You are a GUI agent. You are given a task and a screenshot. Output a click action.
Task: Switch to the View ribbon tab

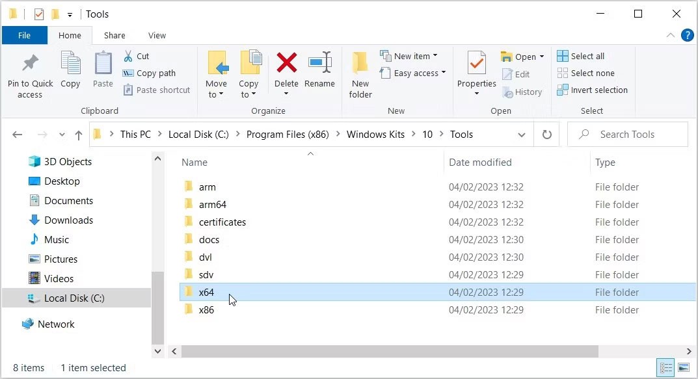(157, 35)
